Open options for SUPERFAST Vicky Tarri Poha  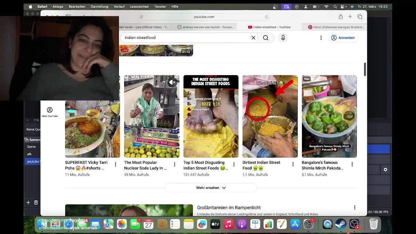point(115,164)
